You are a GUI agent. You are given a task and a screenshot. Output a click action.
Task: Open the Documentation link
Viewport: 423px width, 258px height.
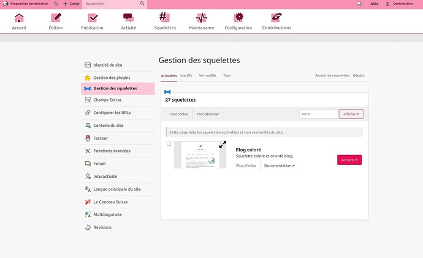pos(280,165)
